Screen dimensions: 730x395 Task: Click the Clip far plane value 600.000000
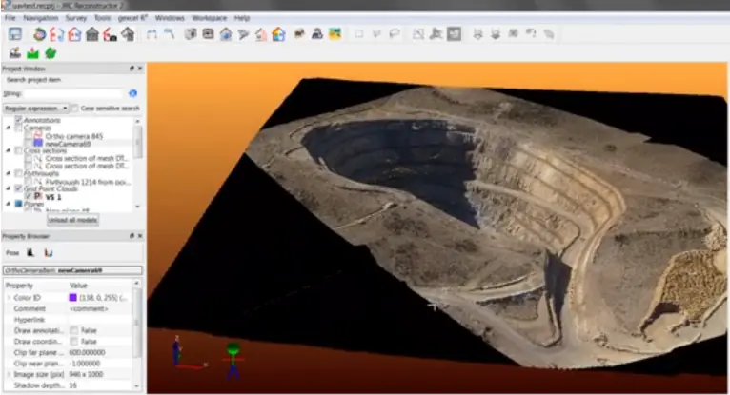[87, 352]
